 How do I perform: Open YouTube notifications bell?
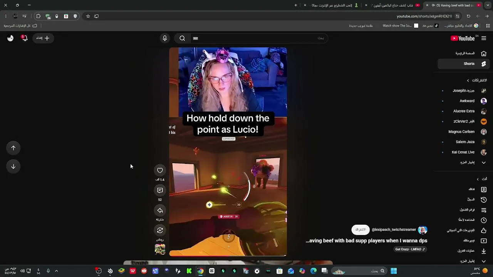[25, 38]
